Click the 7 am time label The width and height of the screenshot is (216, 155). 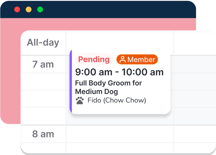[43, 64]
